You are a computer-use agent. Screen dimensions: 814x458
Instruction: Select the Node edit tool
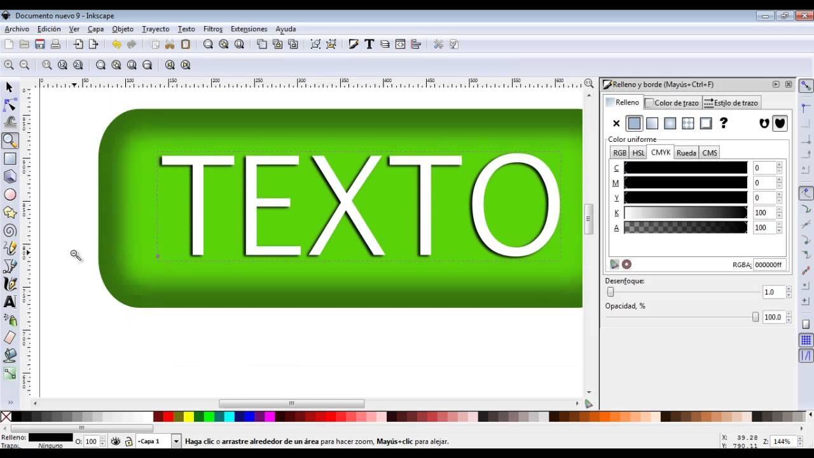pos(10,105)
